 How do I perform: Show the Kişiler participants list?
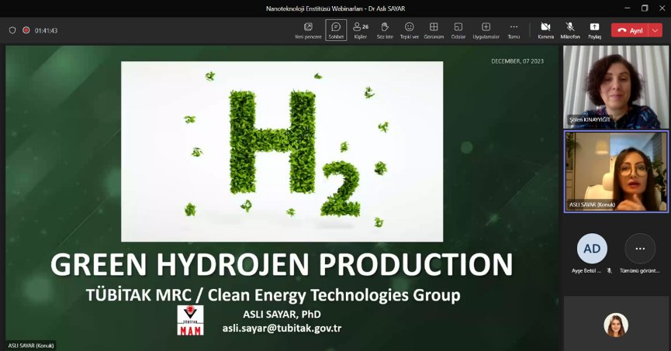coord(360,29)
